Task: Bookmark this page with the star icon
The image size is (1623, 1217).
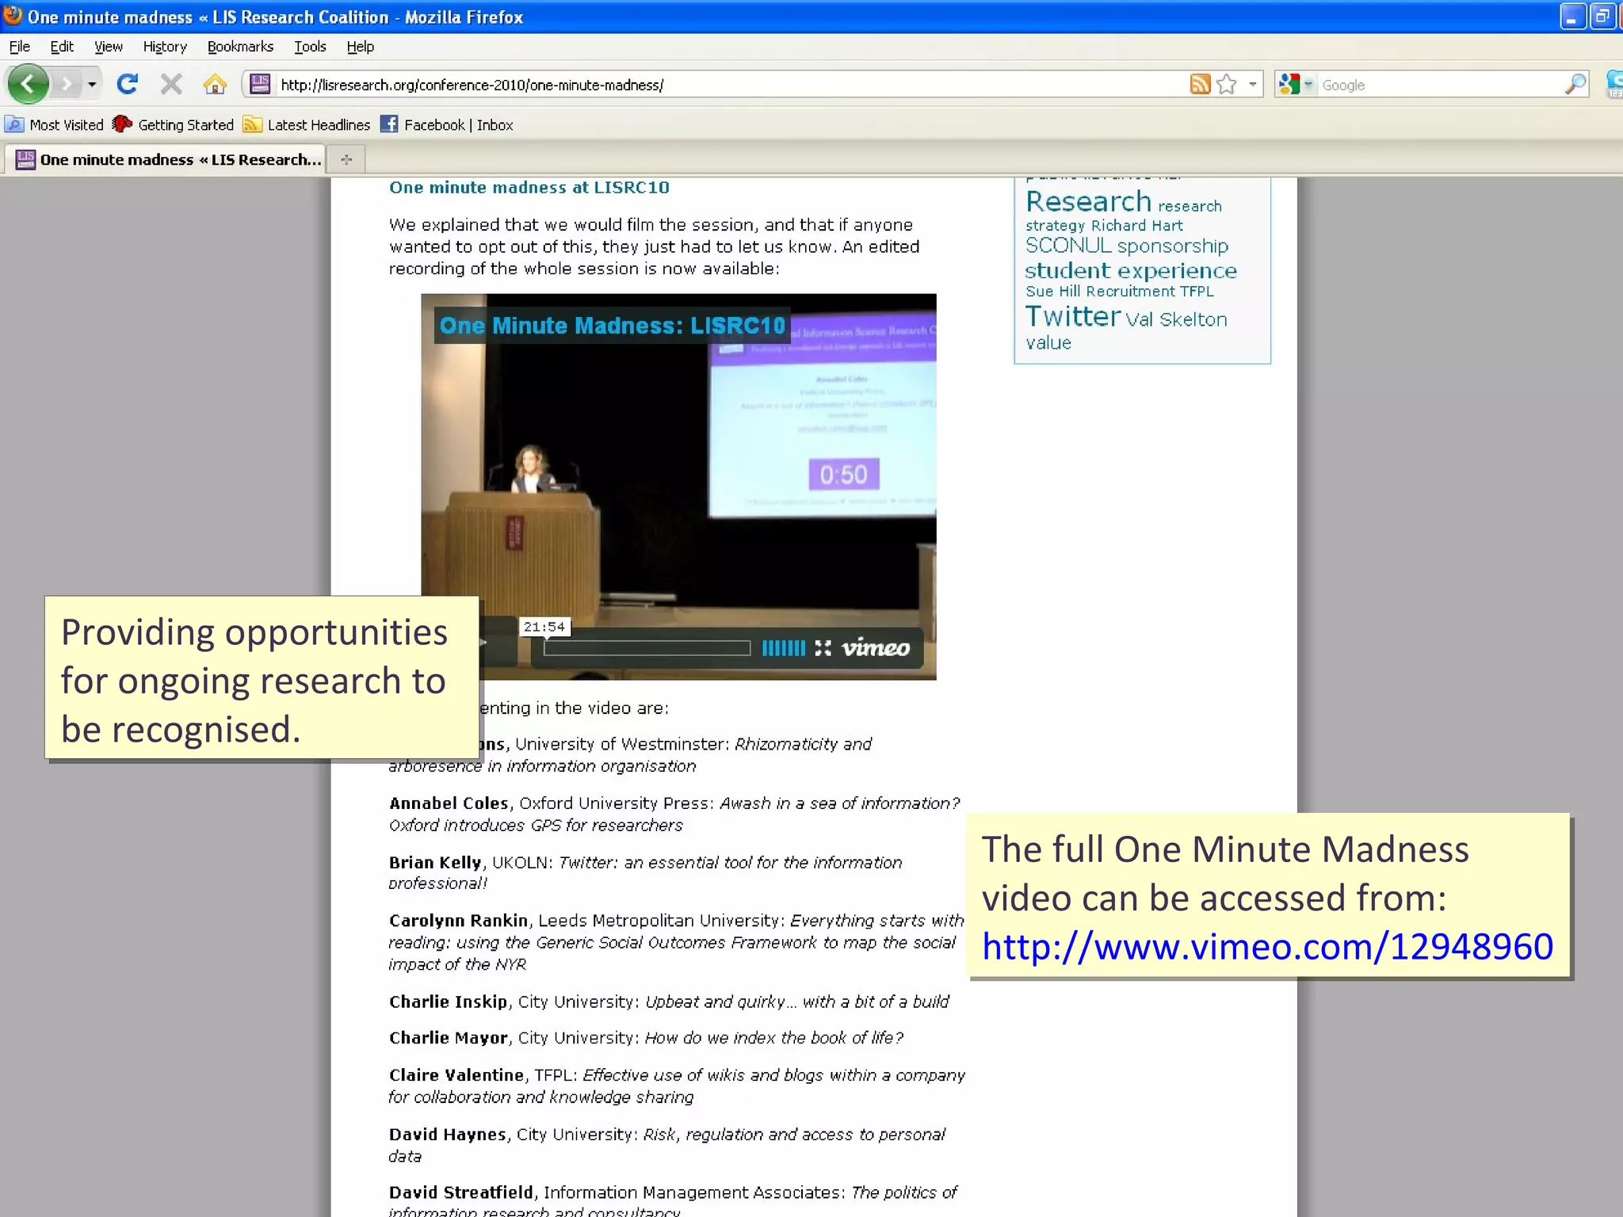Action: click(1227, 84)
